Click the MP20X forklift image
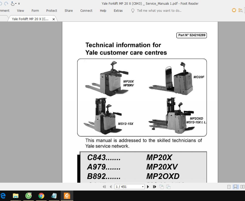The image size is (245, 201). click(x=107, y=79)
